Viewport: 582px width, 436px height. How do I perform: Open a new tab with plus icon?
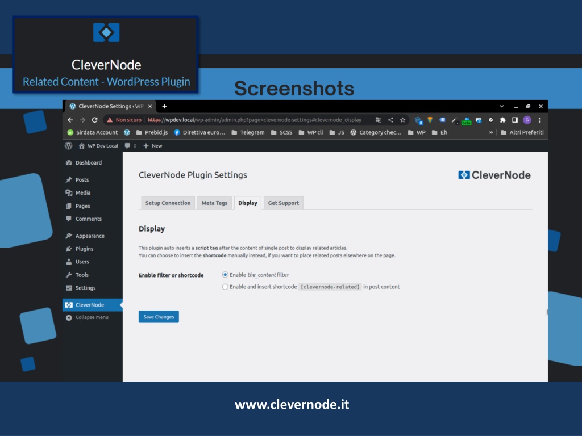(x=164, y=106)
